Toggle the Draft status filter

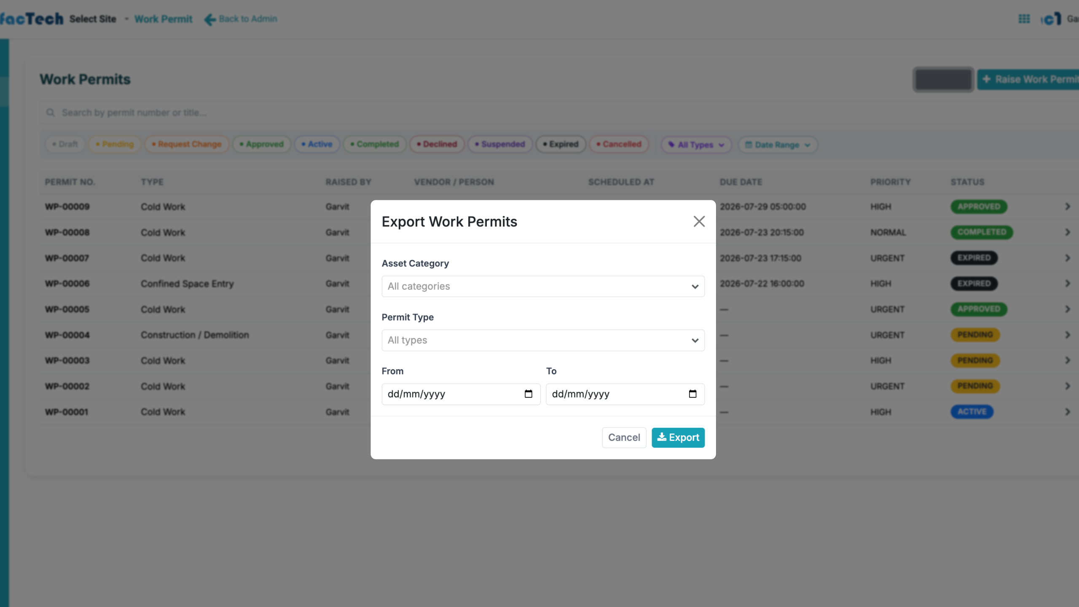pyautogui.click(x=65, y=144)
